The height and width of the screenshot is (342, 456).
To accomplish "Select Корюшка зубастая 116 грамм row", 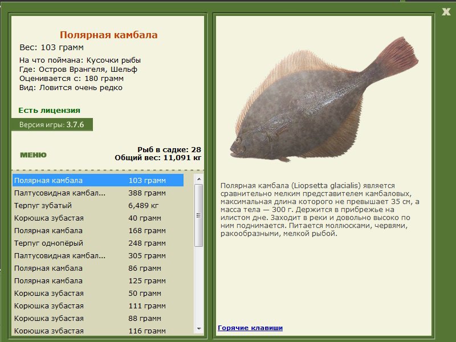I will (98, 331).
